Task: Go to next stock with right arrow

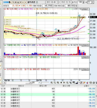Action: 25,2
